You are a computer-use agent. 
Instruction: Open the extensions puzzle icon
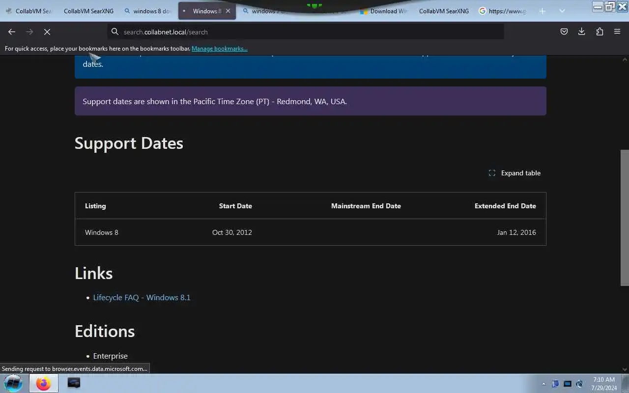[600, 31]
